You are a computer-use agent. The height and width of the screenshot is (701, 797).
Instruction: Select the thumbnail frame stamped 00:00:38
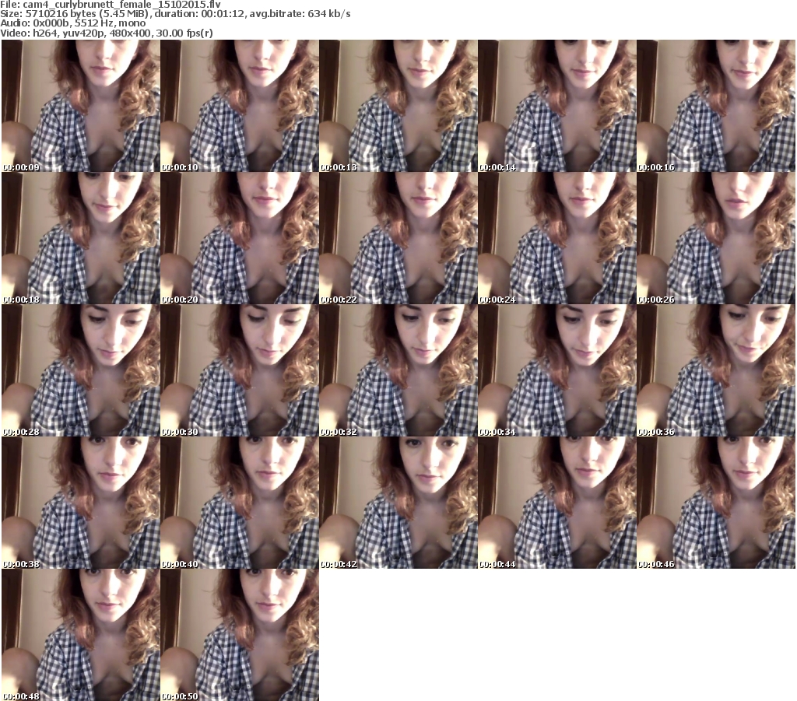coord(81,503)
